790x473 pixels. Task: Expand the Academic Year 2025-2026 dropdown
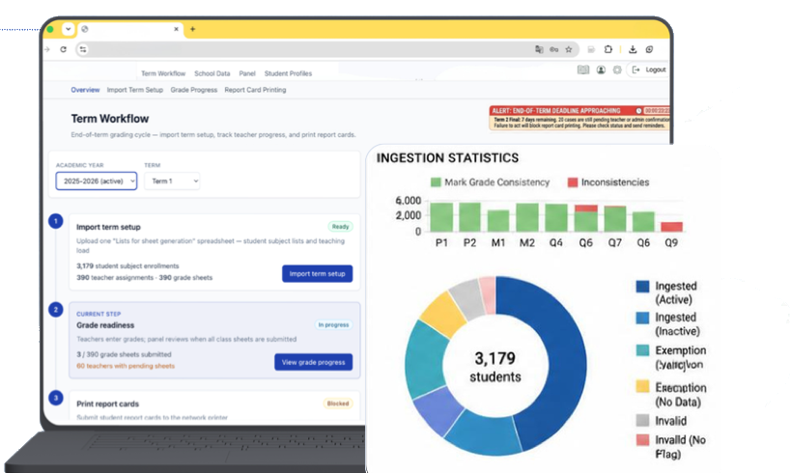click(x=97, y=181)
